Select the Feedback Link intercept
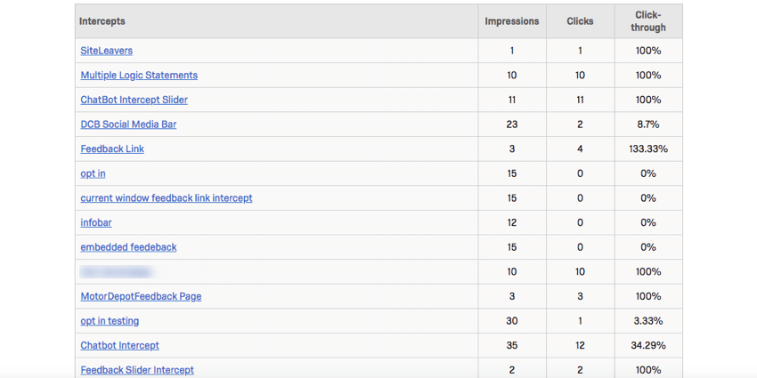Image resolution: width=757 pixels, height=378 pixels. (112, 149)
